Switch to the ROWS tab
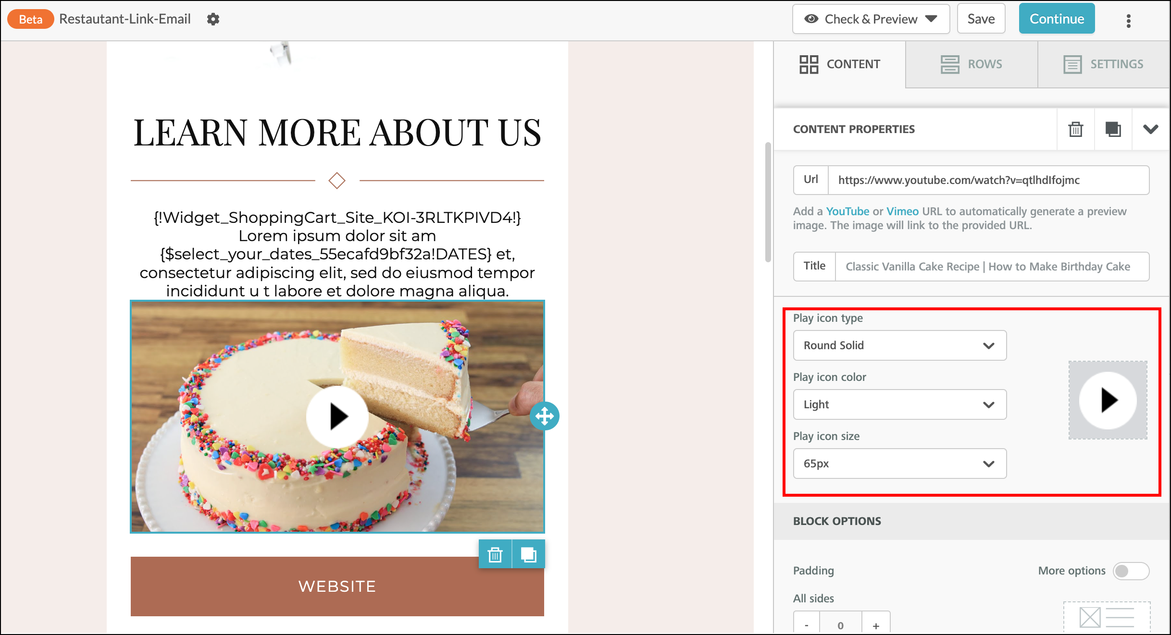Image resolution: width=1171 pixels, height=635 pixels. (972, 64)
